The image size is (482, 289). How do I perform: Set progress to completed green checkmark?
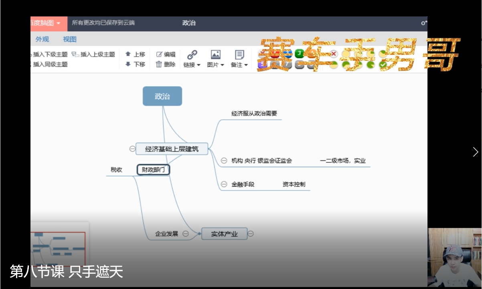click(383, 65)
